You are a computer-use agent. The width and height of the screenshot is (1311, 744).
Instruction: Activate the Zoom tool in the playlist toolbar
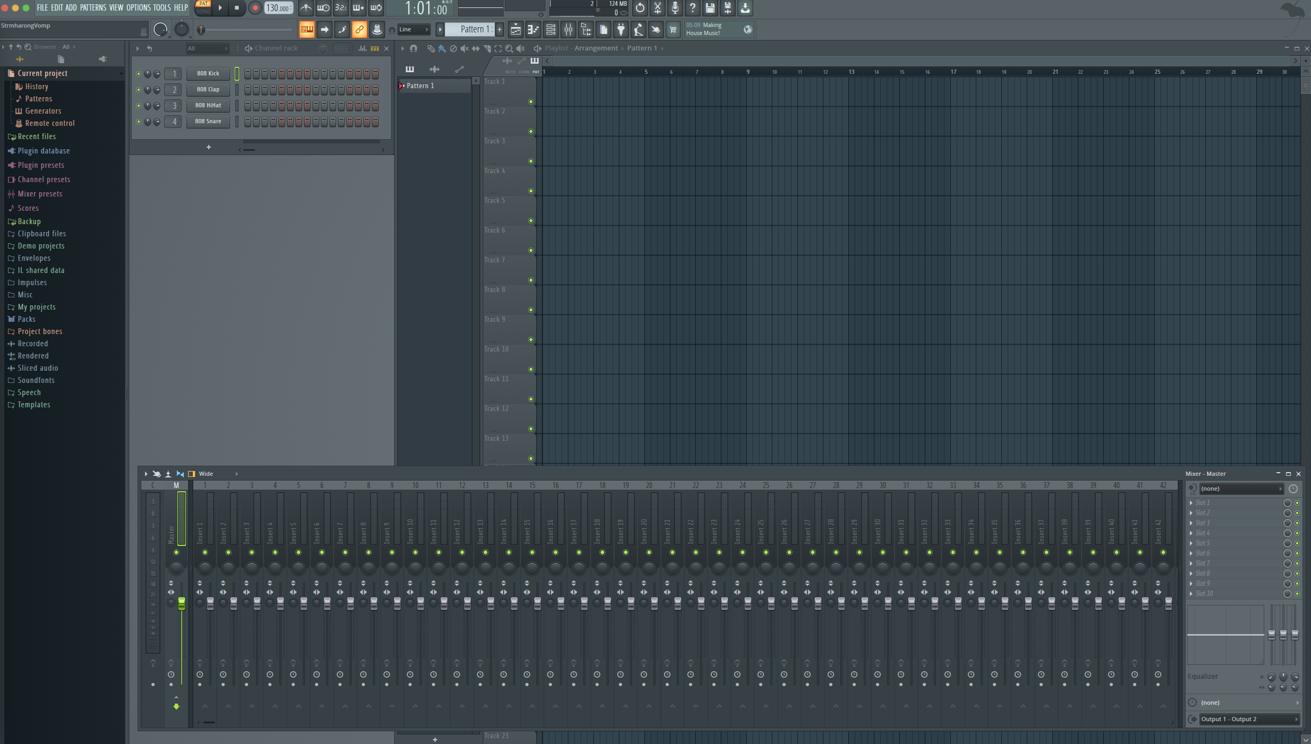[x=509, y=48]
